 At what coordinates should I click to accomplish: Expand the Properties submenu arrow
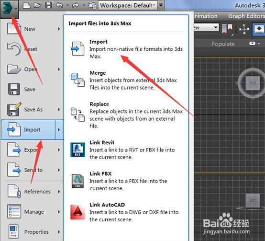pyautogui.click(x=59, y=232)
